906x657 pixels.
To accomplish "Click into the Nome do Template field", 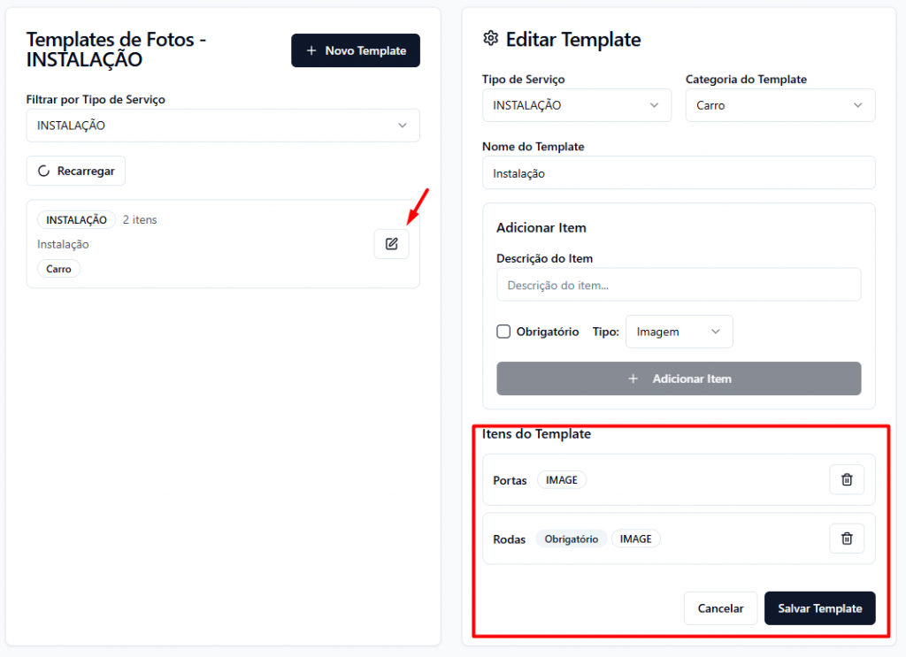I will (678, 173).
